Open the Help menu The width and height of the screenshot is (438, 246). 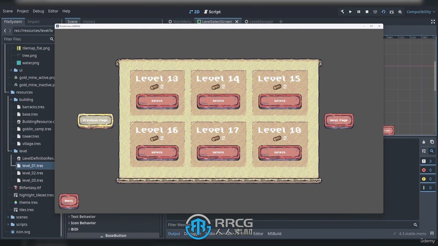click(66, 11)
